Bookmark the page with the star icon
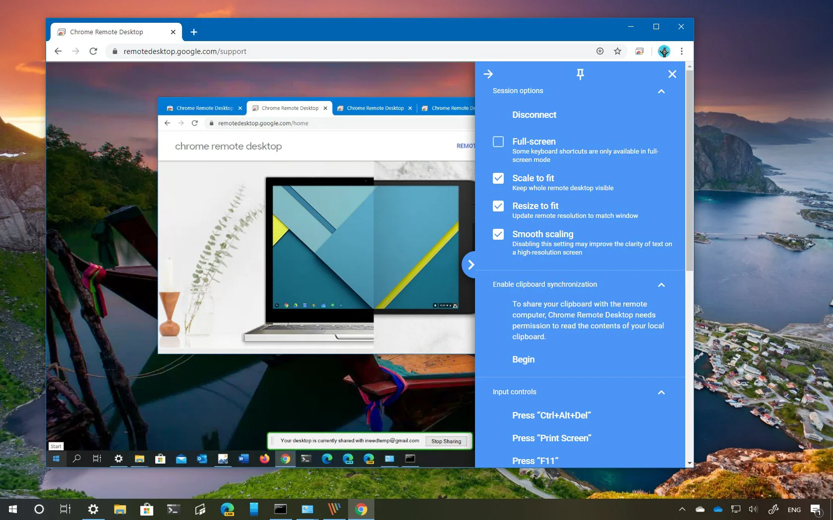The image size is (833, 520). pyautogui.click(x=617, y=51)
